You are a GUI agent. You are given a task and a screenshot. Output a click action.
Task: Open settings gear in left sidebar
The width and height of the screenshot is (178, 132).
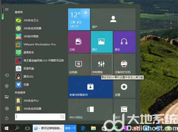pyautogui.click(x=7, y=108)
